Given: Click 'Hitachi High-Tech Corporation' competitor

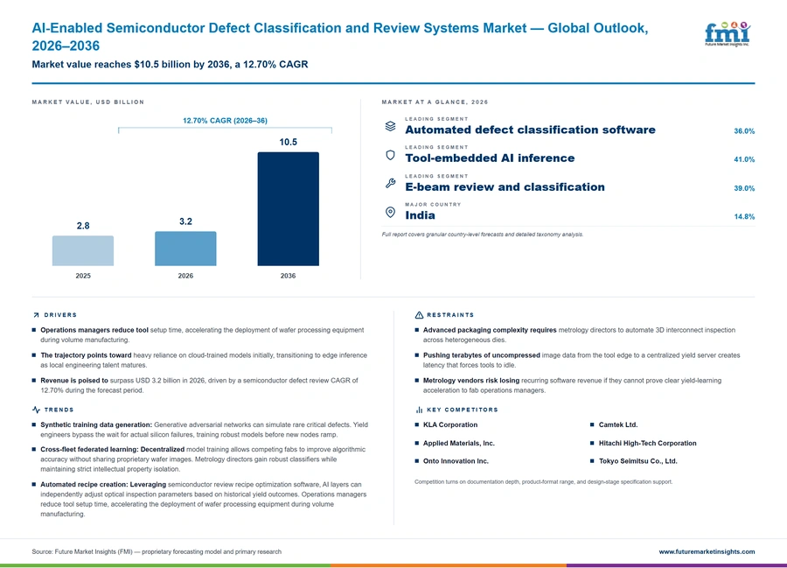Looking at the screenshot, I should pos(647,444).
